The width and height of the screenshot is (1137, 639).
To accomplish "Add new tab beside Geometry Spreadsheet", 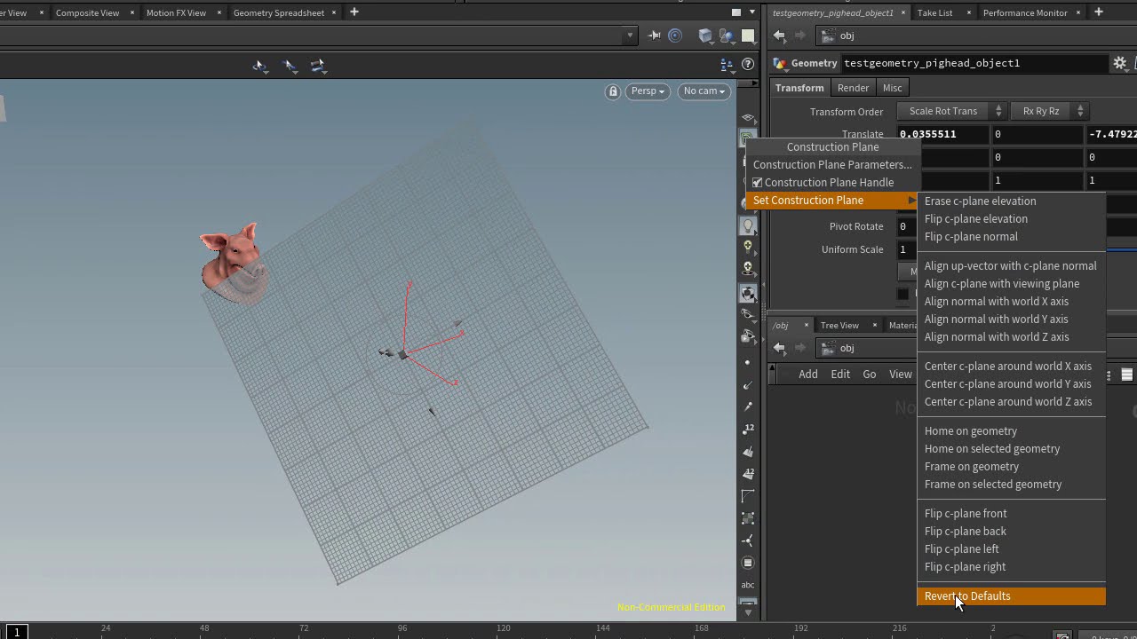I will pos(354,12).
